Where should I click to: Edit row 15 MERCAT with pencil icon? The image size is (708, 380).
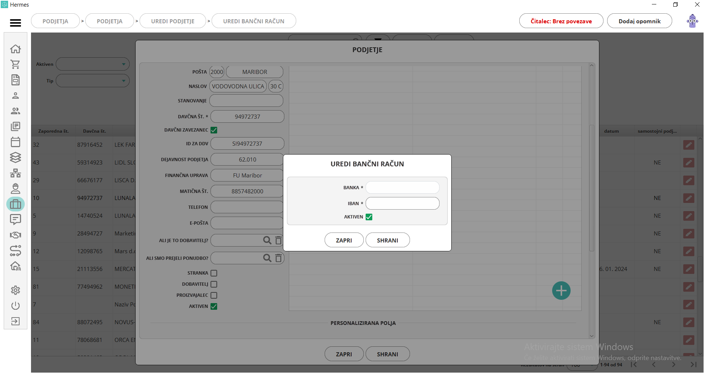(x=689, y=269)
